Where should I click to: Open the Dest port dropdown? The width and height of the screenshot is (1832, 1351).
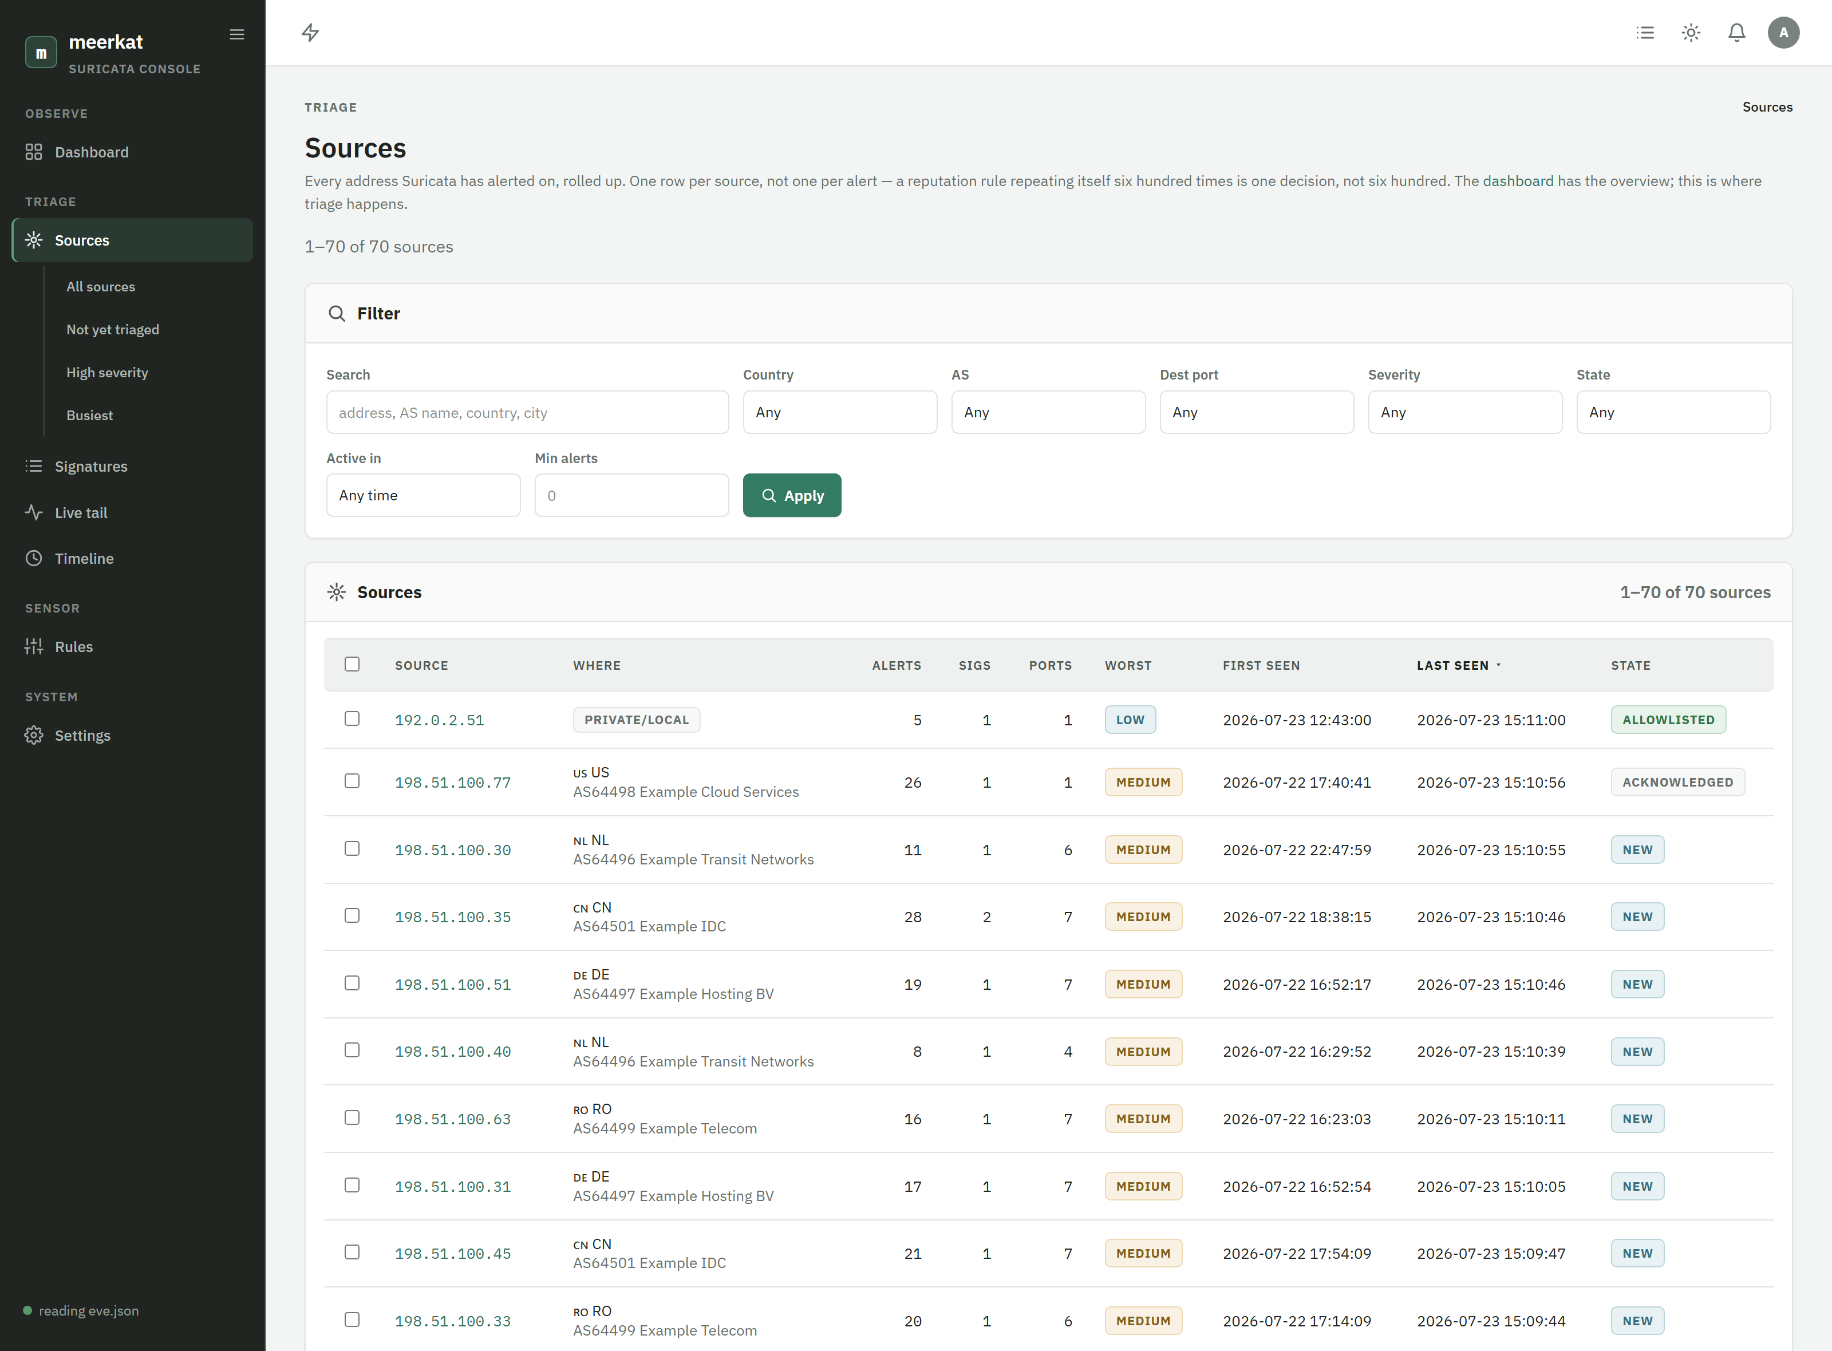1257,412
